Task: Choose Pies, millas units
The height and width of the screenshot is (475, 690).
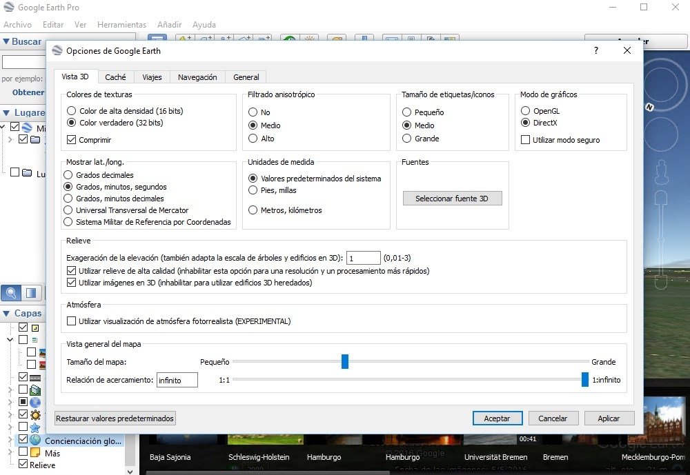Action: point(253,190)
